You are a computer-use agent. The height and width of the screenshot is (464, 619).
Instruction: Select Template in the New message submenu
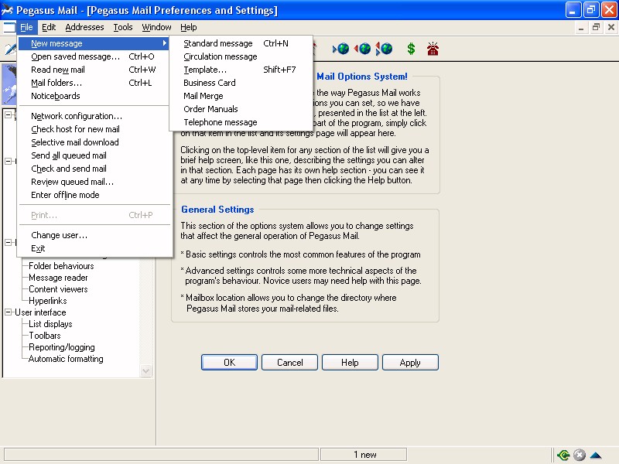241,70
